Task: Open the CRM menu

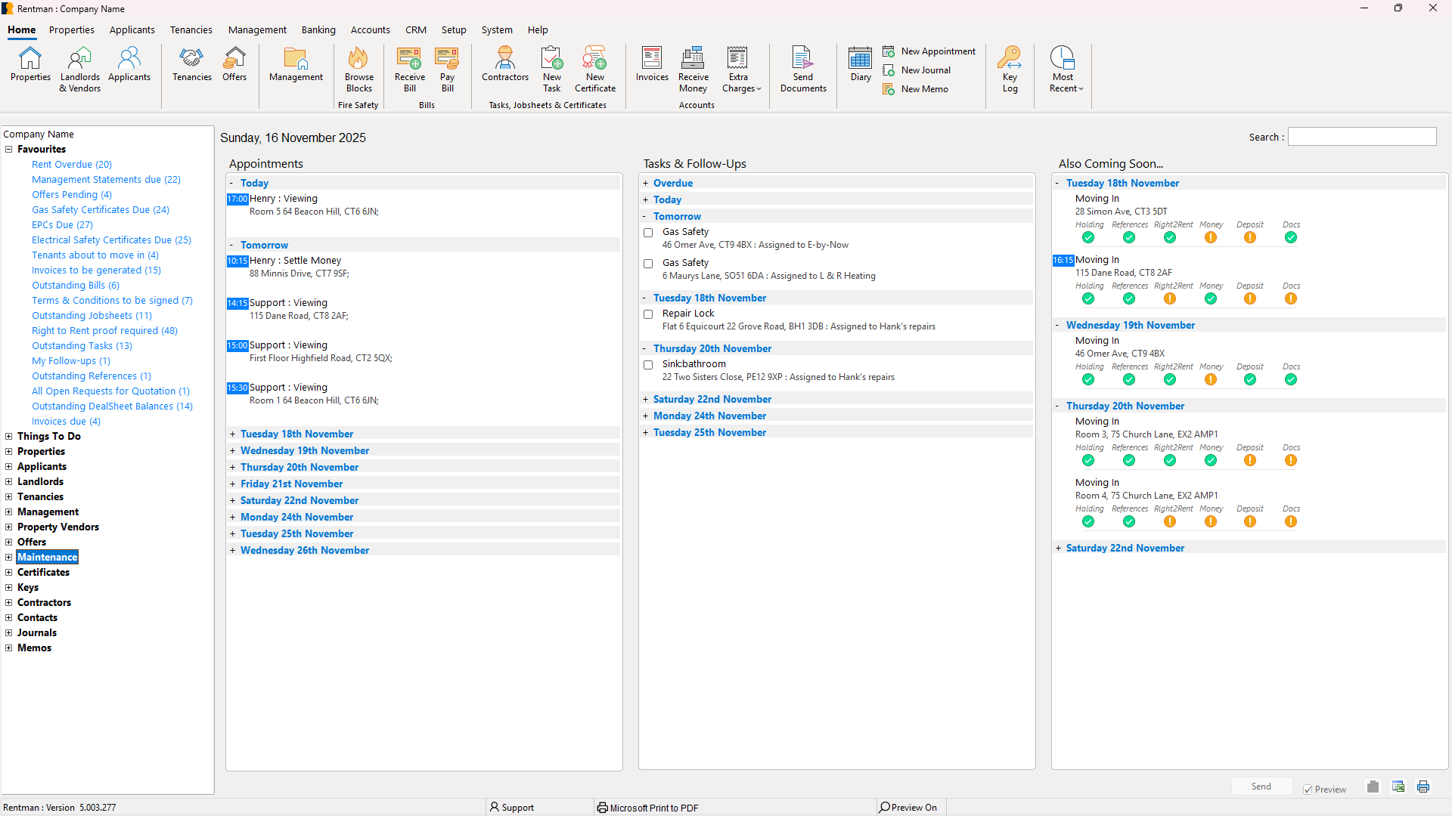Action: tap(415, 30)
